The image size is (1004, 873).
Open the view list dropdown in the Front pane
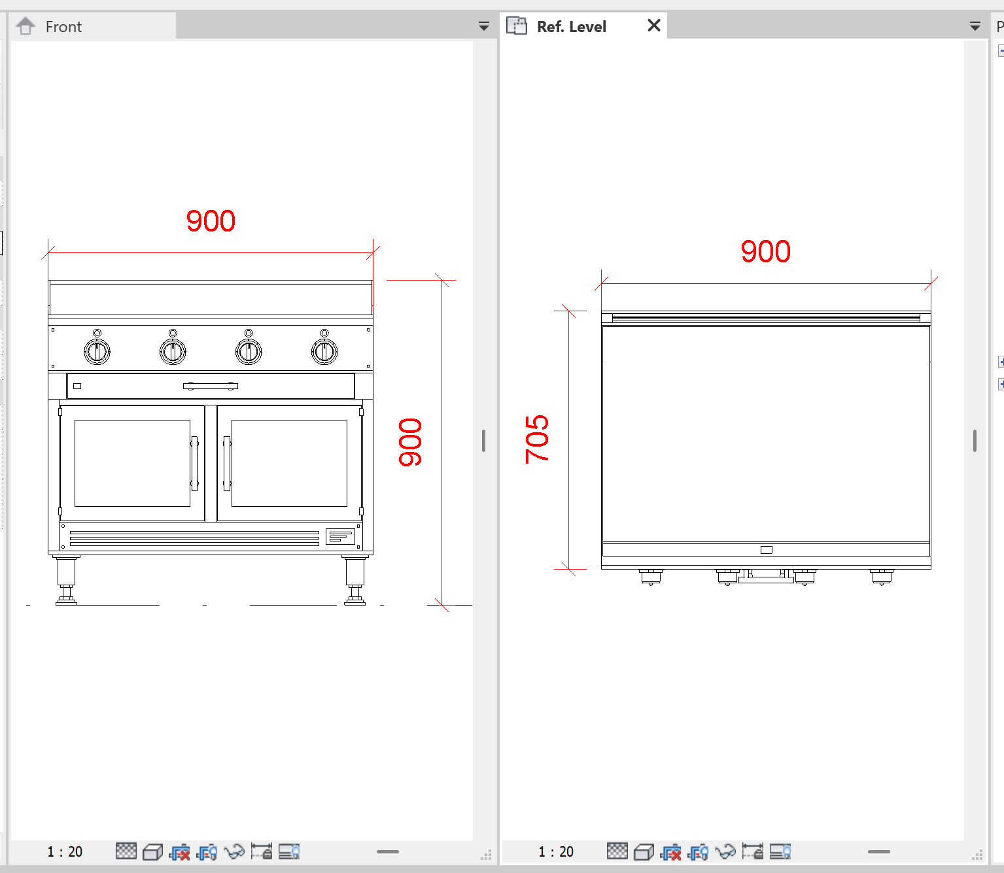[484, 26]
